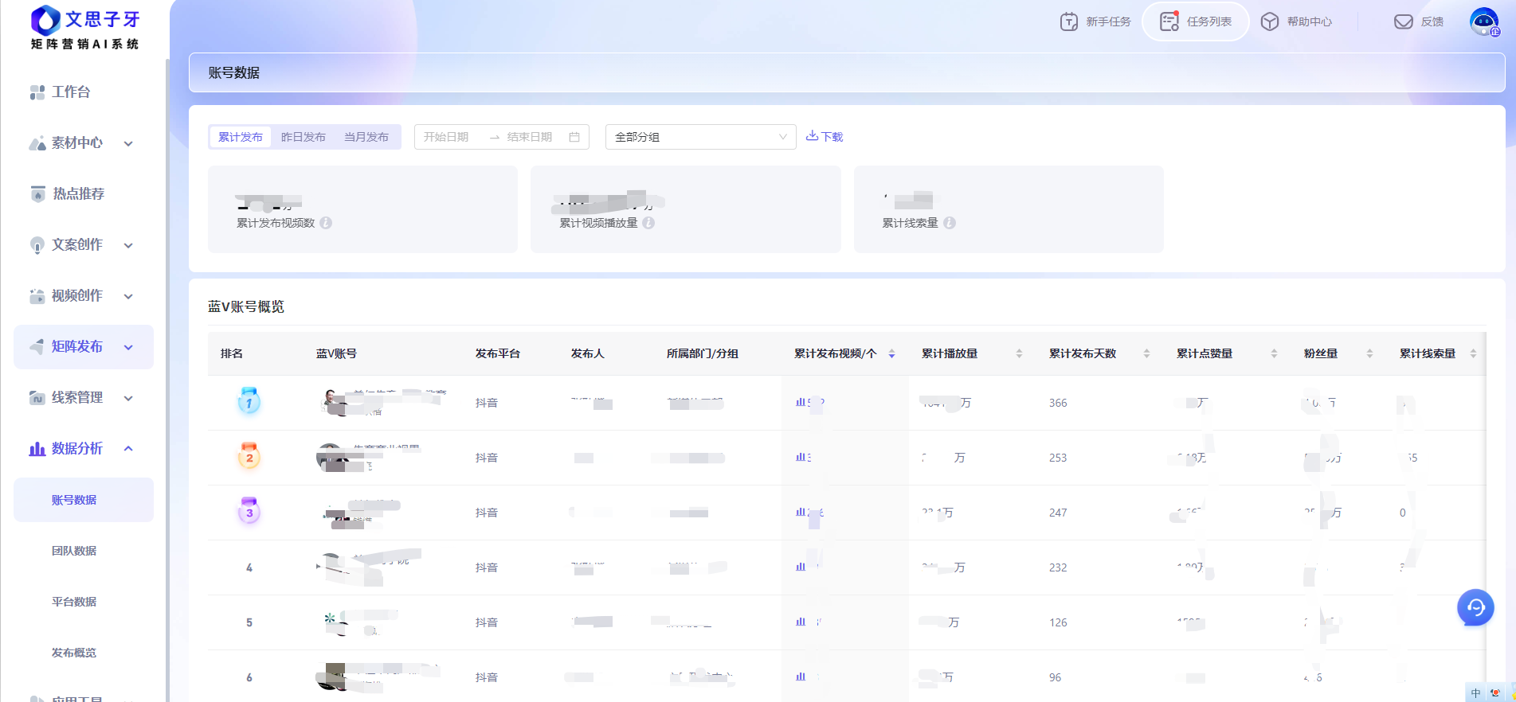This screenshot has width=1516, height=702.
Task: Click the rank 3 medal badge
Action: point(249,510)
